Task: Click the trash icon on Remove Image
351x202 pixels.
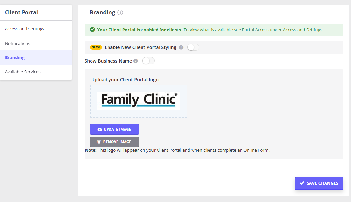Action: (x=99, y=142)
